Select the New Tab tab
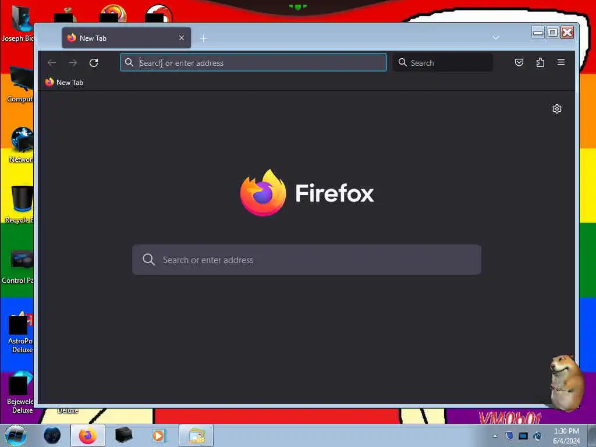Screen dimensions: 596x447 (x=126, y=38)
